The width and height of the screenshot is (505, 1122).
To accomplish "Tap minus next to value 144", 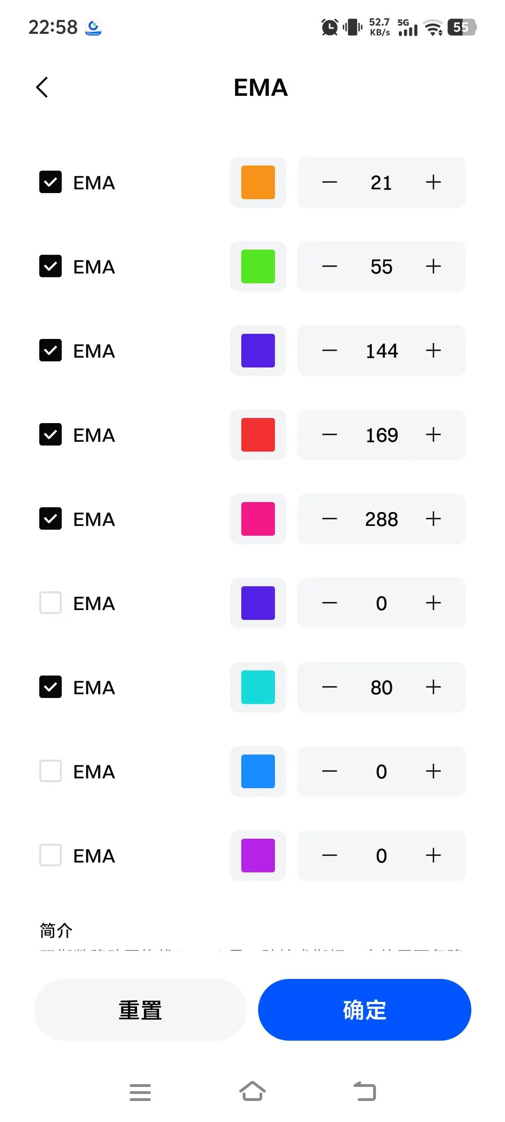I will [330, 351].
